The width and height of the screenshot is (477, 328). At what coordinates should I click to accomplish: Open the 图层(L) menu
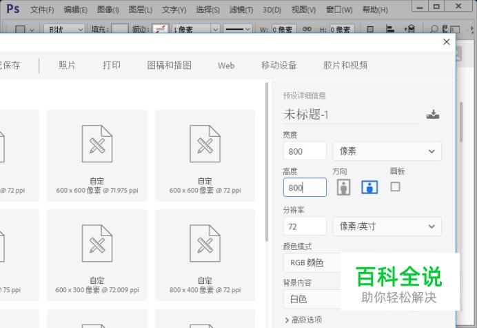click(140, 10)
